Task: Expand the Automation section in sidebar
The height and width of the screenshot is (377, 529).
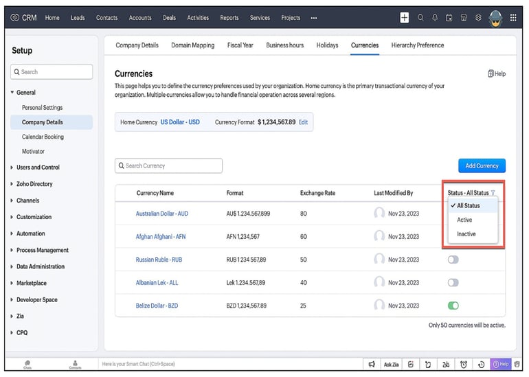Action: [x=30, y=233]
